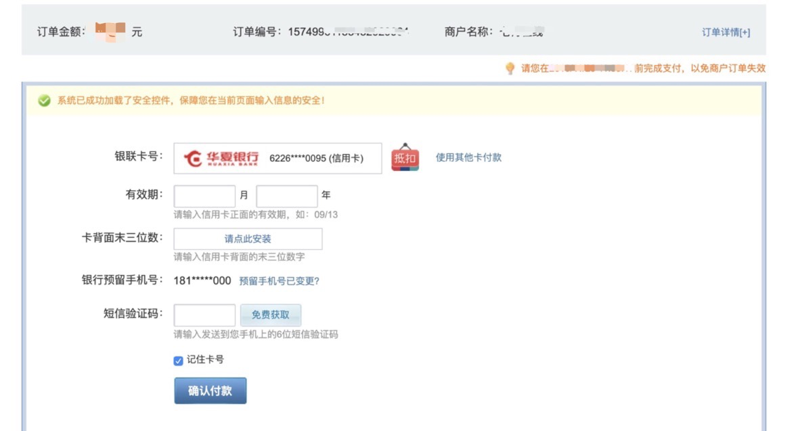Image resolution: width=800 pixels, height=431 pixels.
Task: Click the yellow lightbulb tip icon
Action: tap(510, 68)
